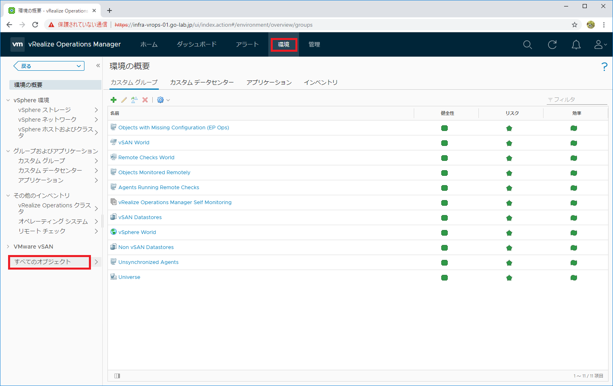Screen dimensions: 613x386
Task: Open the ダッシュボード menu
Action: [197, 44]
